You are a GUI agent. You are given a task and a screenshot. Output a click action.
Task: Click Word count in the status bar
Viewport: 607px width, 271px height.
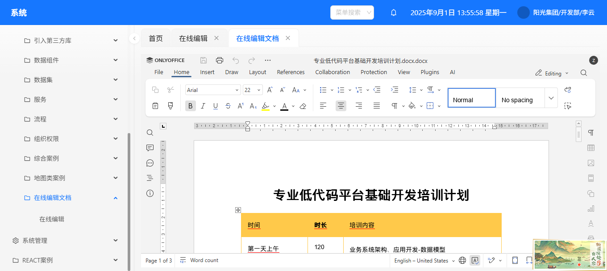200,260
